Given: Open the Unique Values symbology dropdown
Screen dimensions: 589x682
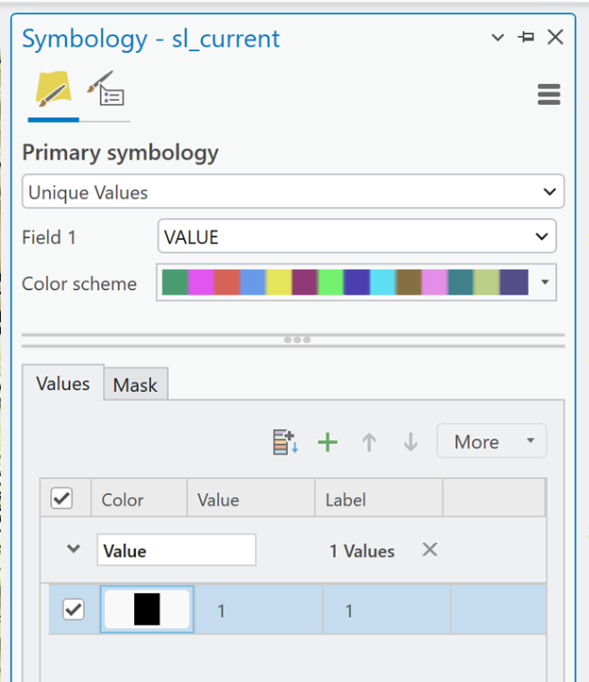Looking at the screenshot, I should point(293,192).
